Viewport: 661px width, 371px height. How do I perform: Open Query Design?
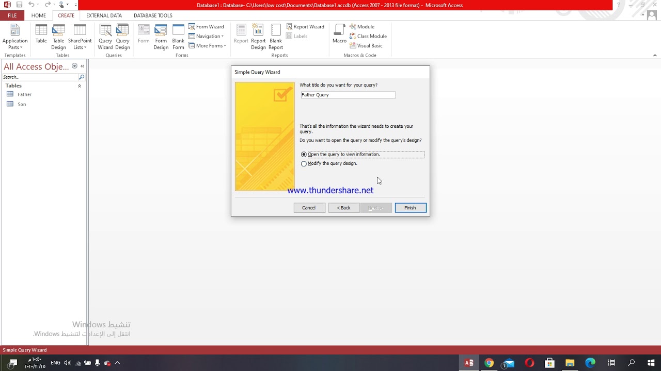(x=122, y=37)
